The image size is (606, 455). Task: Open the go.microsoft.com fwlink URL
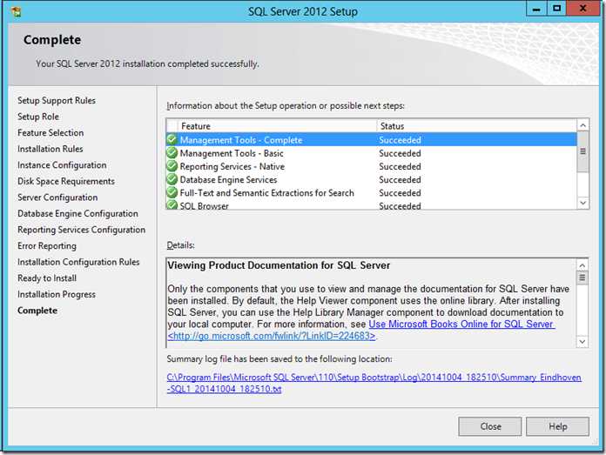click(272, 336)
